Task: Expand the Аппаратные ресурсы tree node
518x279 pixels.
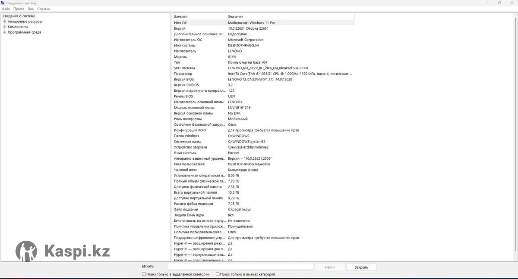Action: point(5,22)
